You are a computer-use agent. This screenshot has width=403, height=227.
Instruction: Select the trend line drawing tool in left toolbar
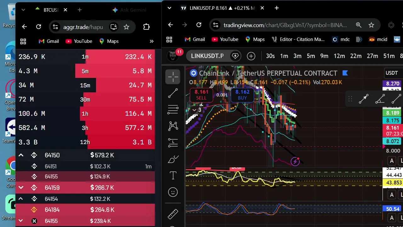173,93
